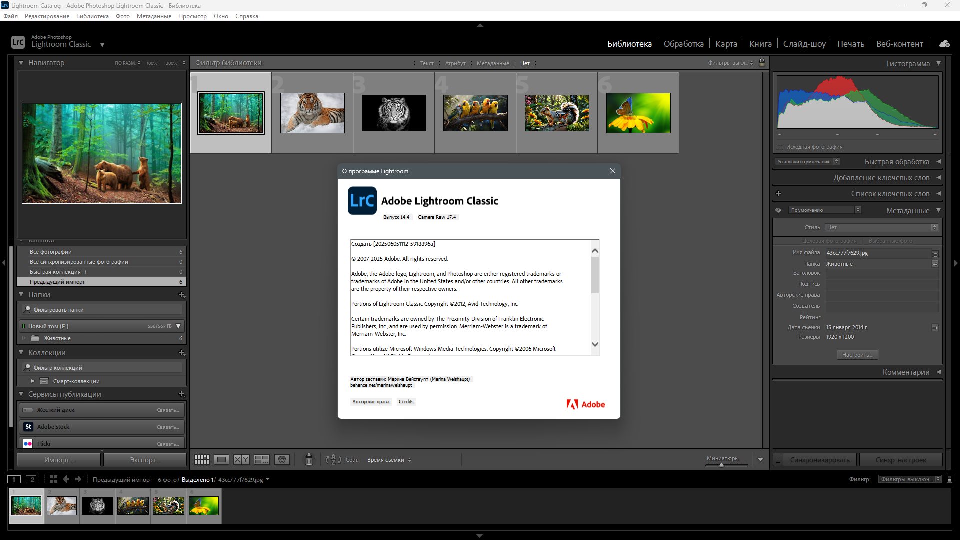Enable Атрибут library filter
Viewport: 960px width, 540px height.
click(x=455, y=63)
